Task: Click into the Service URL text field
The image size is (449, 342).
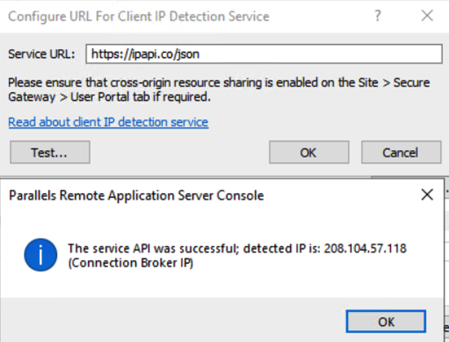Action: click(x=264, y=54)
